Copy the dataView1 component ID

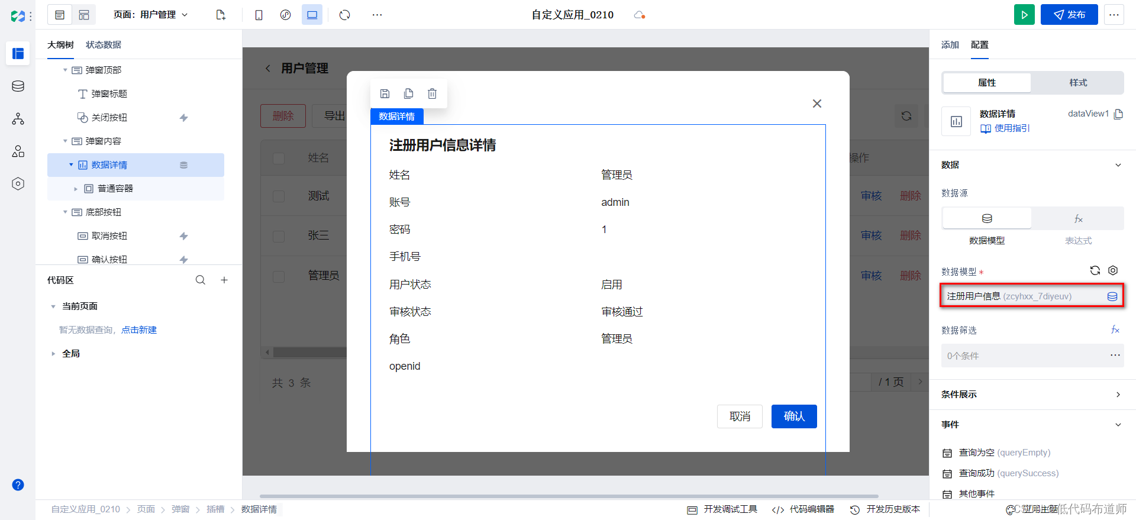1118,114
